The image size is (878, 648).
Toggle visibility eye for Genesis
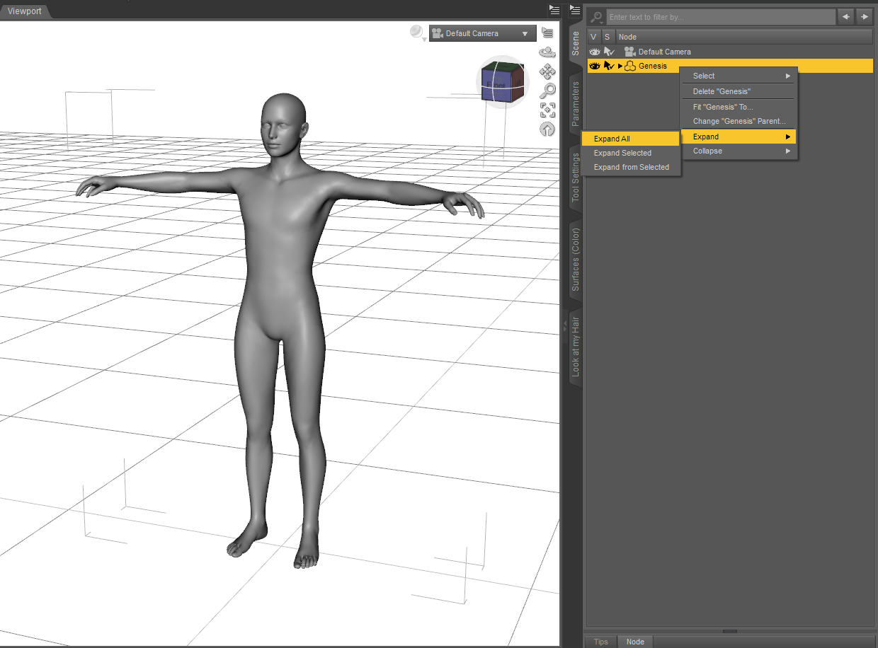[x=595, y=66]
